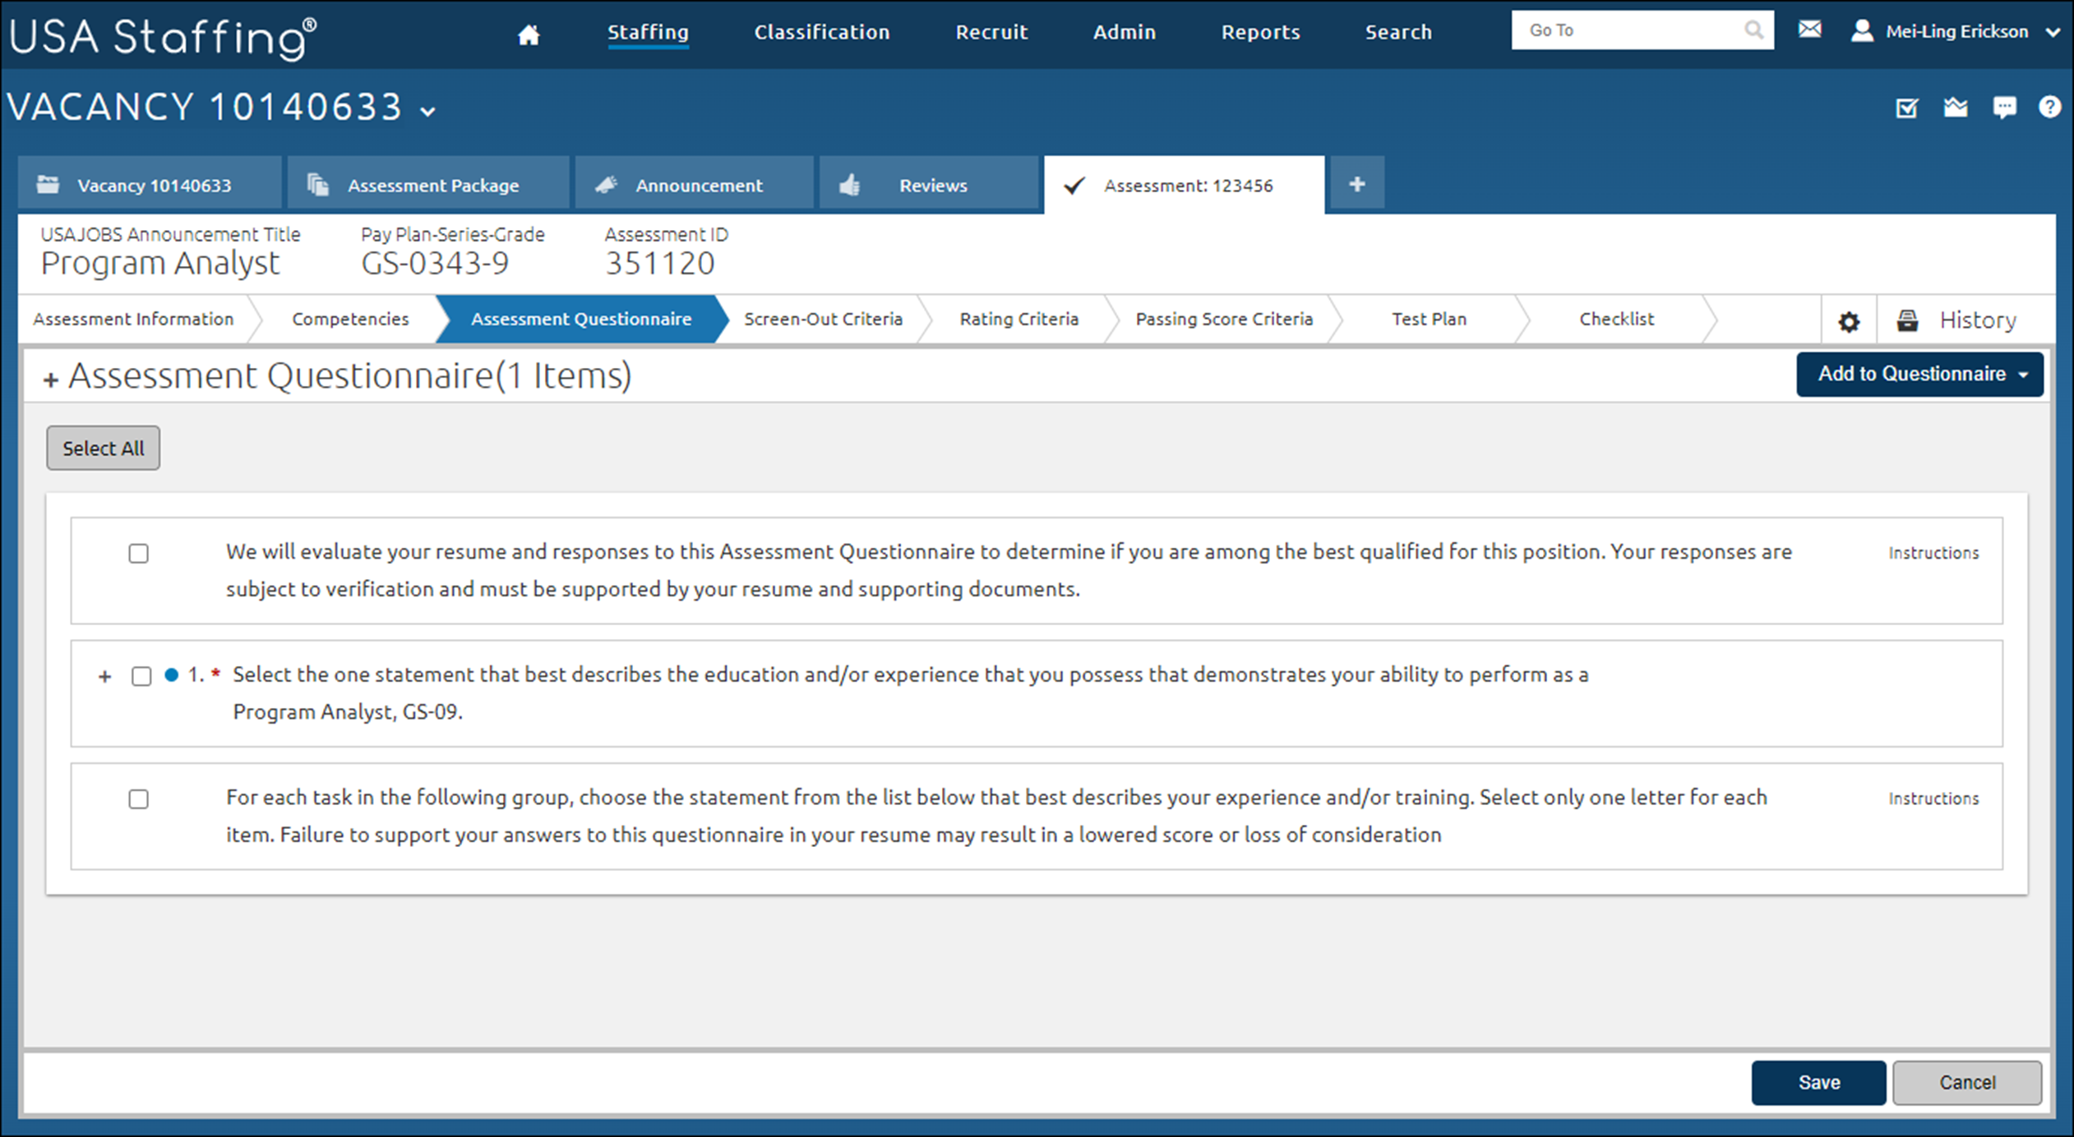This screenshot has width=2074, height=1137.
Task: Go to the Rating Criteria step
Action: 1019,319
